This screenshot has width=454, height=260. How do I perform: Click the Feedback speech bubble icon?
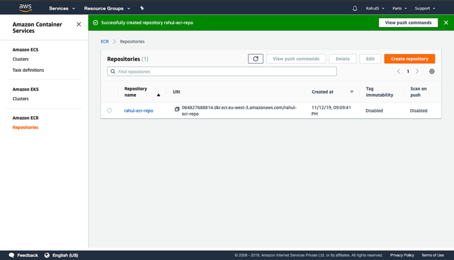point(12,255)
